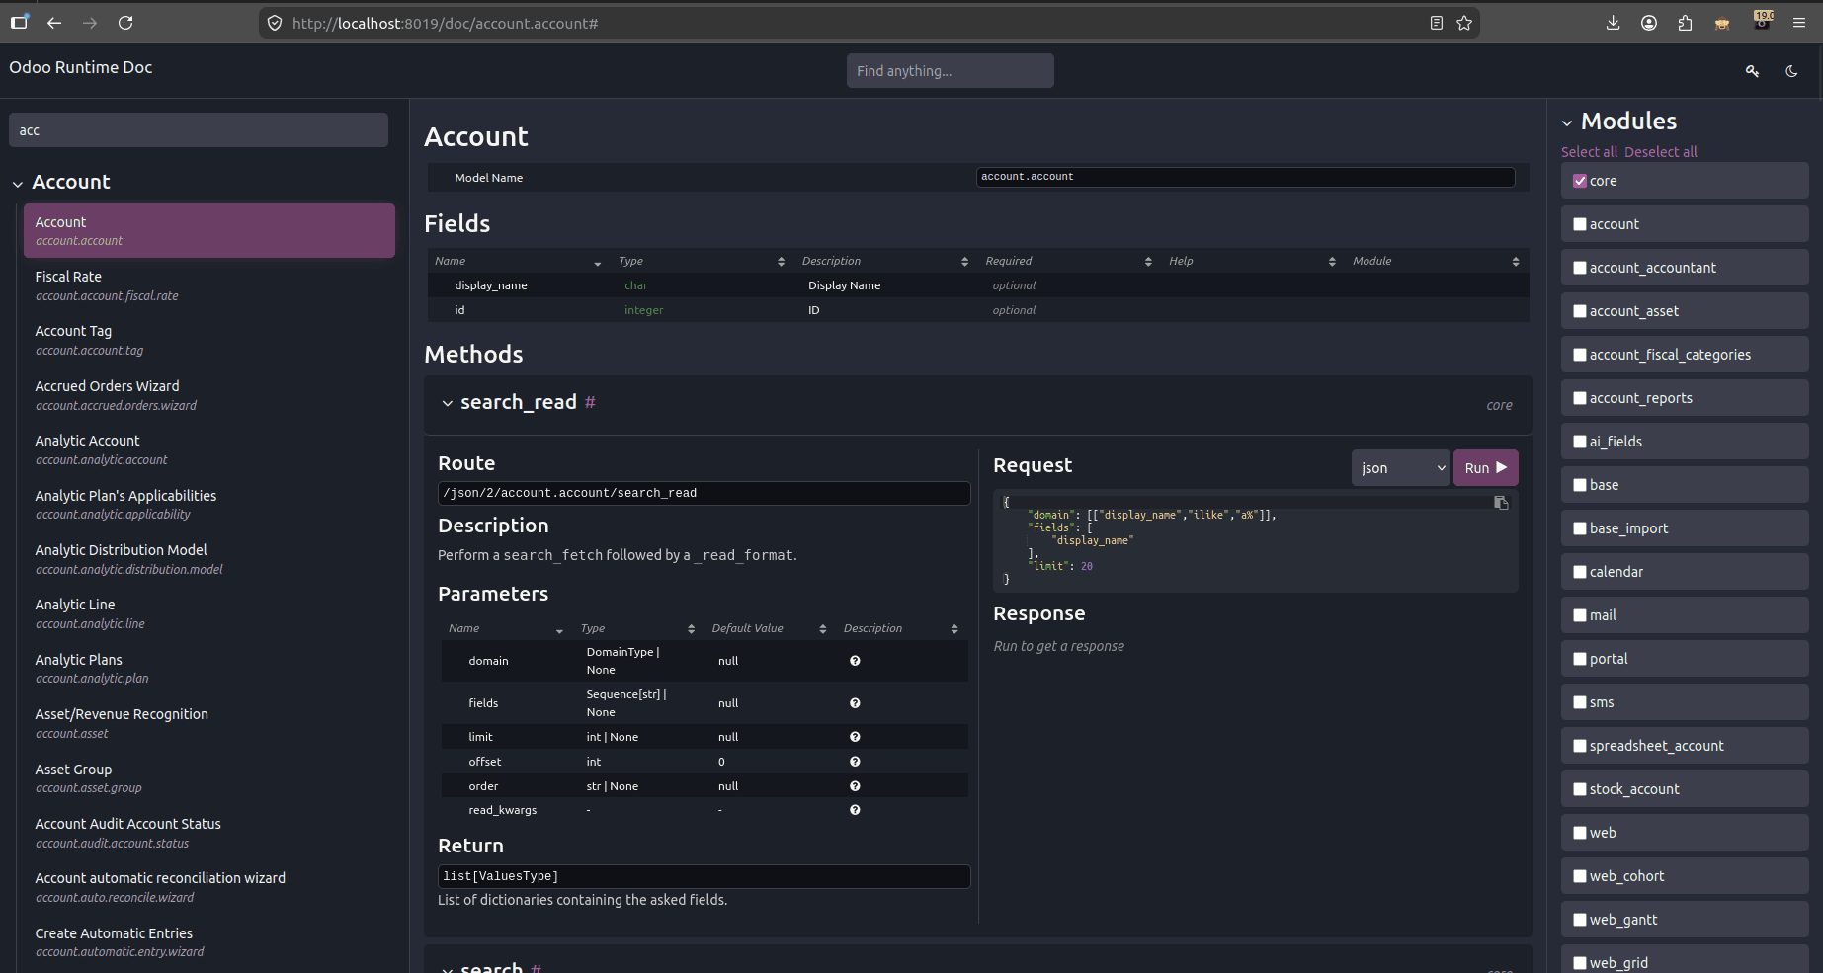
Task: Reload the page with the refresh icon
Action: click(125, 23)
